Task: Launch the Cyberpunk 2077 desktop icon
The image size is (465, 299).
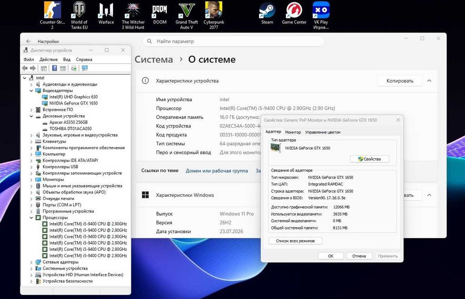Action: tap(214, 15)
